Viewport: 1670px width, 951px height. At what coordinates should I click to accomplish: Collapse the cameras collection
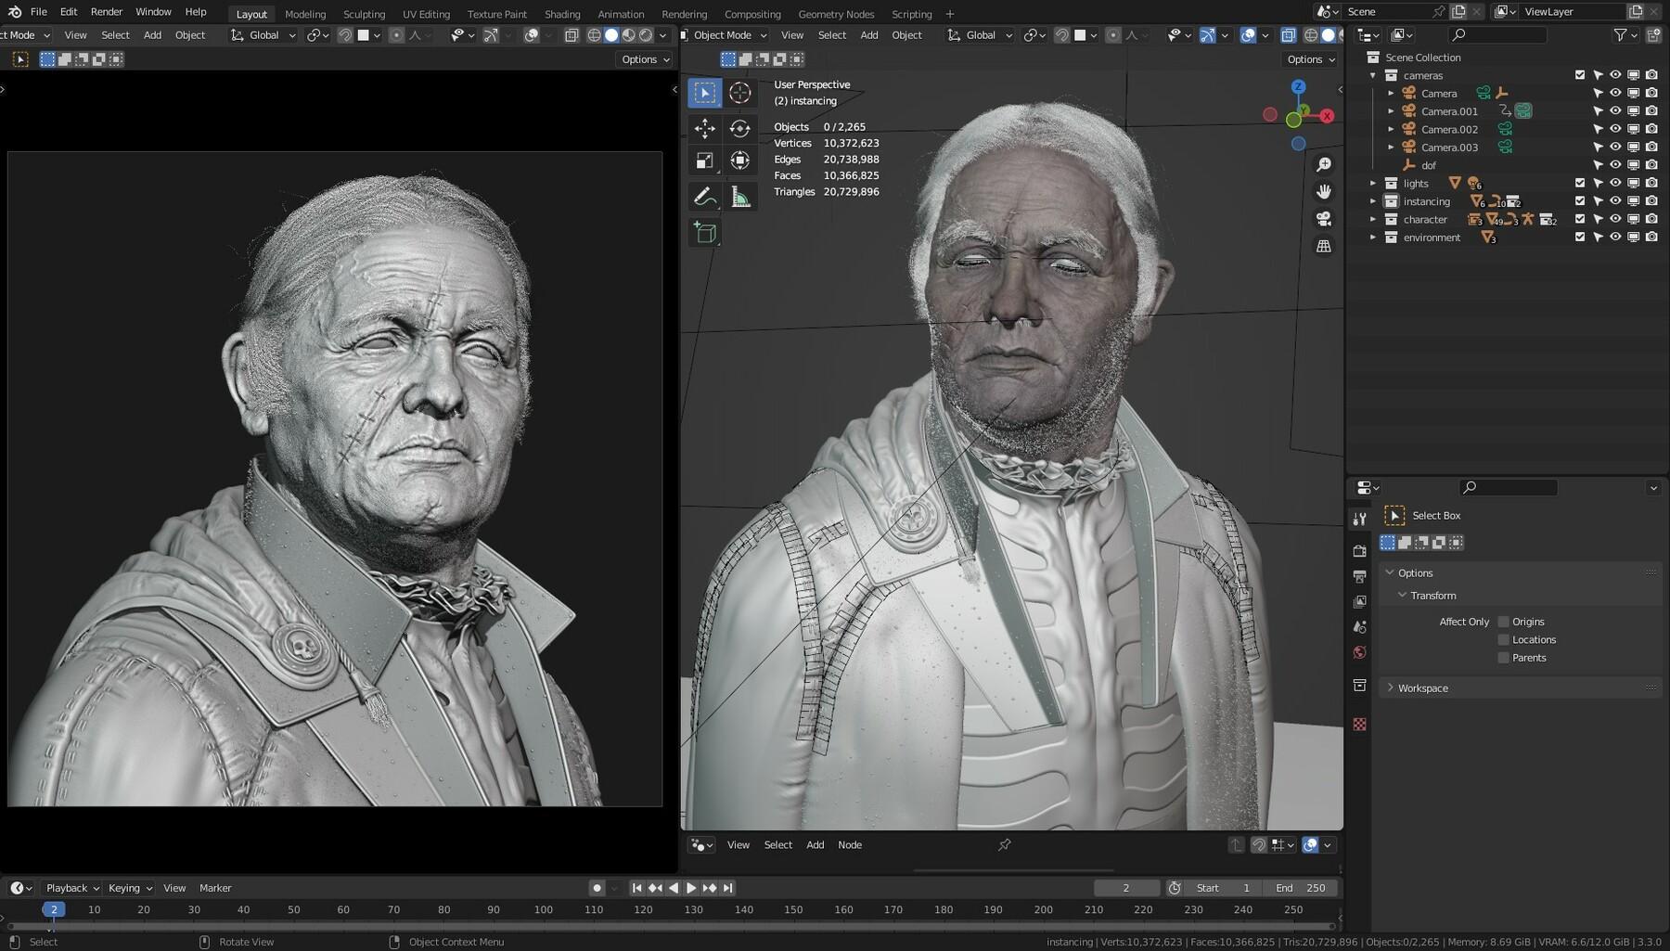[1373, 75]
